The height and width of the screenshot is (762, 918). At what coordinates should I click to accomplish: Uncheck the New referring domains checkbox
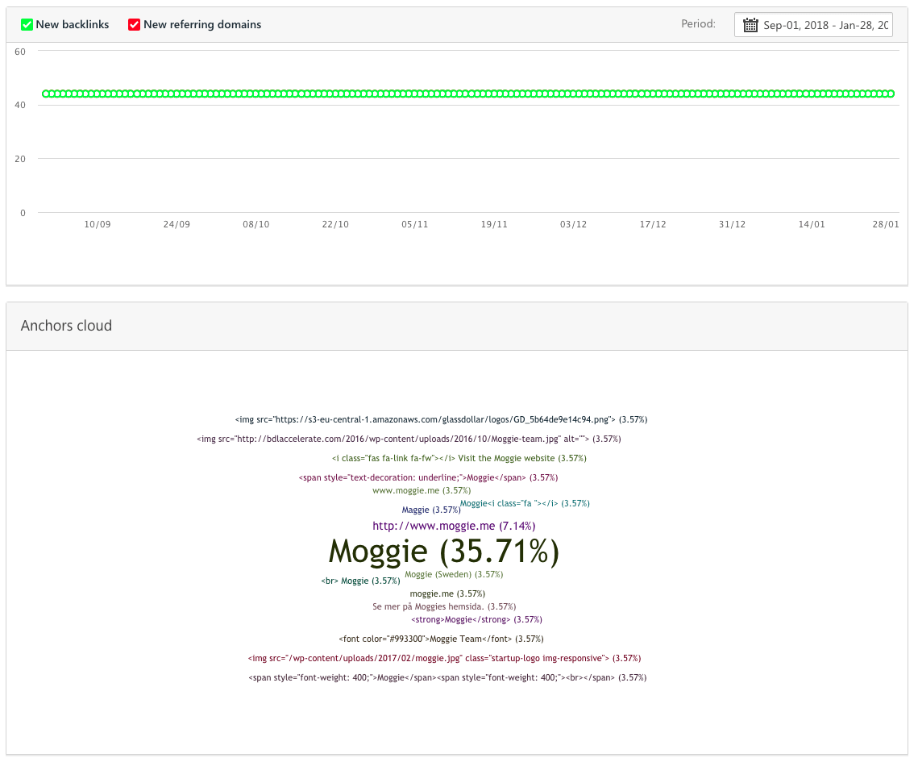click(x=134, y=25)
